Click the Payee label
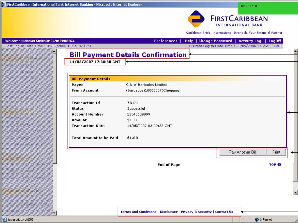 coord(77,85)
